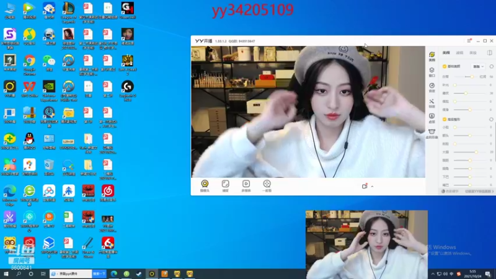This screenshot has width=496, height=279.
Task: Open Google Chrome desktop shortcut
Action: (x=29, y=64)
